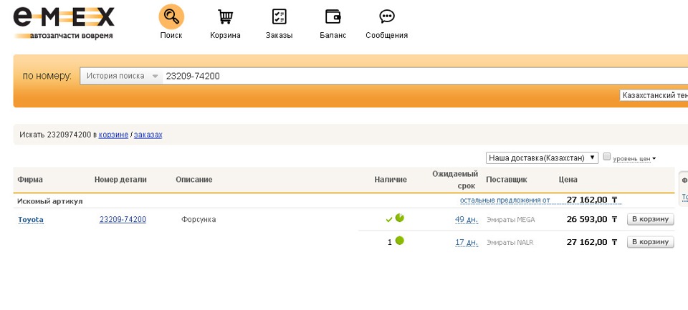Expand остальные предложения offers link

click(505, 200)
